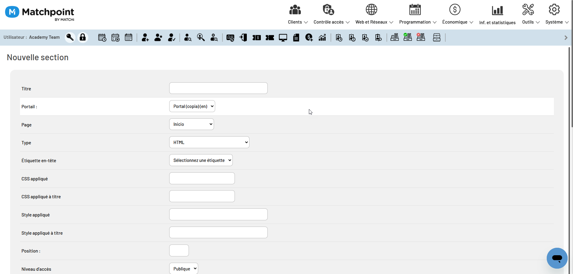Click the ticket with dollar sign icon
Viewport: 573px width, 274px height.
point(257,38)
